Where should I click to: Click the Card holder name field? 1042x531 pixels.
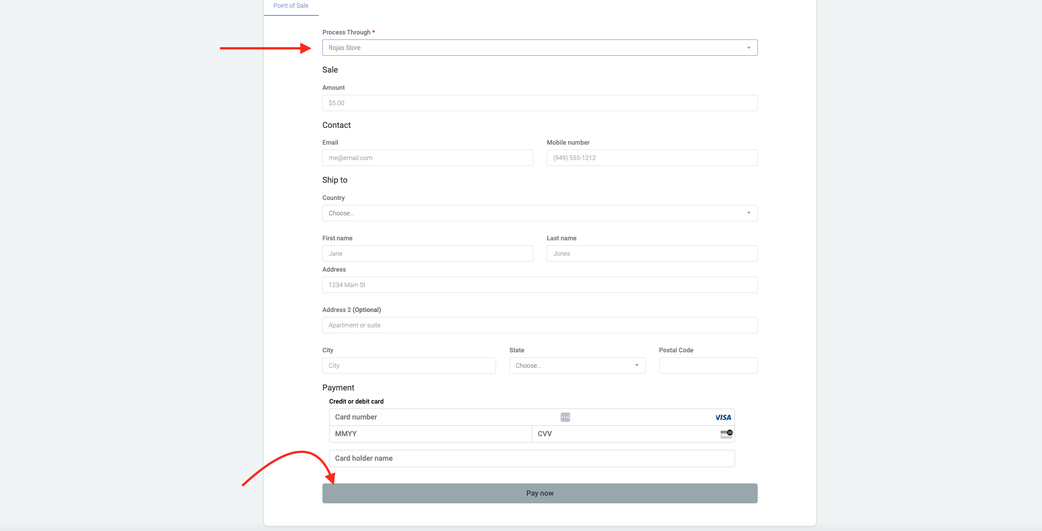[531, 458]
